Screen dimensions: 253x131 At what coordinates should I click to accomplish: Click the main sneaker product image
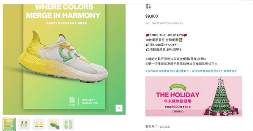[64, 59]
